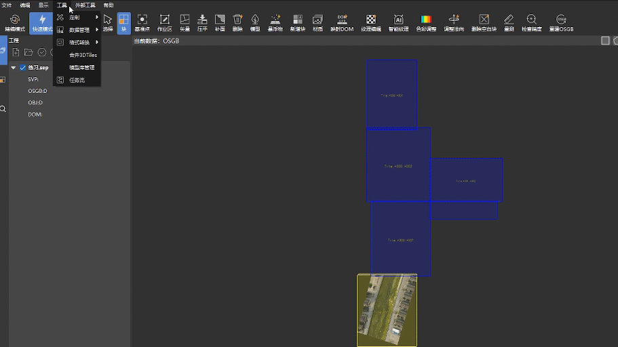Open the 色彩调整 color adjustment tool

pos(426,22)
